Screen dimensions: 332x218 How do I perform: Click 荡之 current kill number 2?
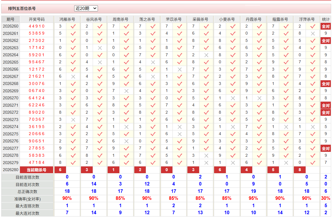[140, 170]
